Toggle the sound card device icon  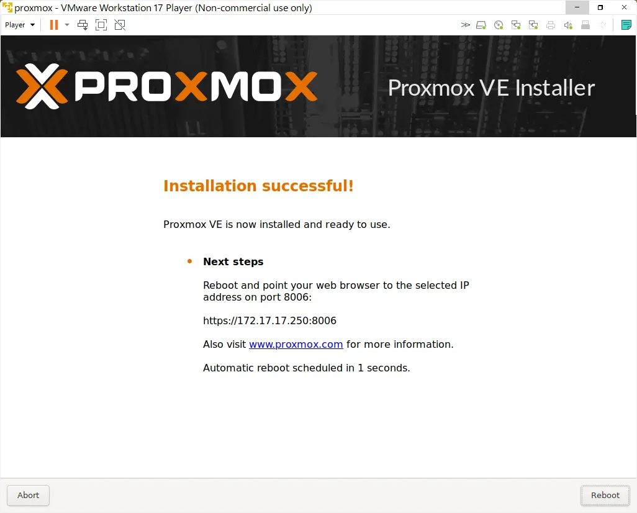(568, 25)
